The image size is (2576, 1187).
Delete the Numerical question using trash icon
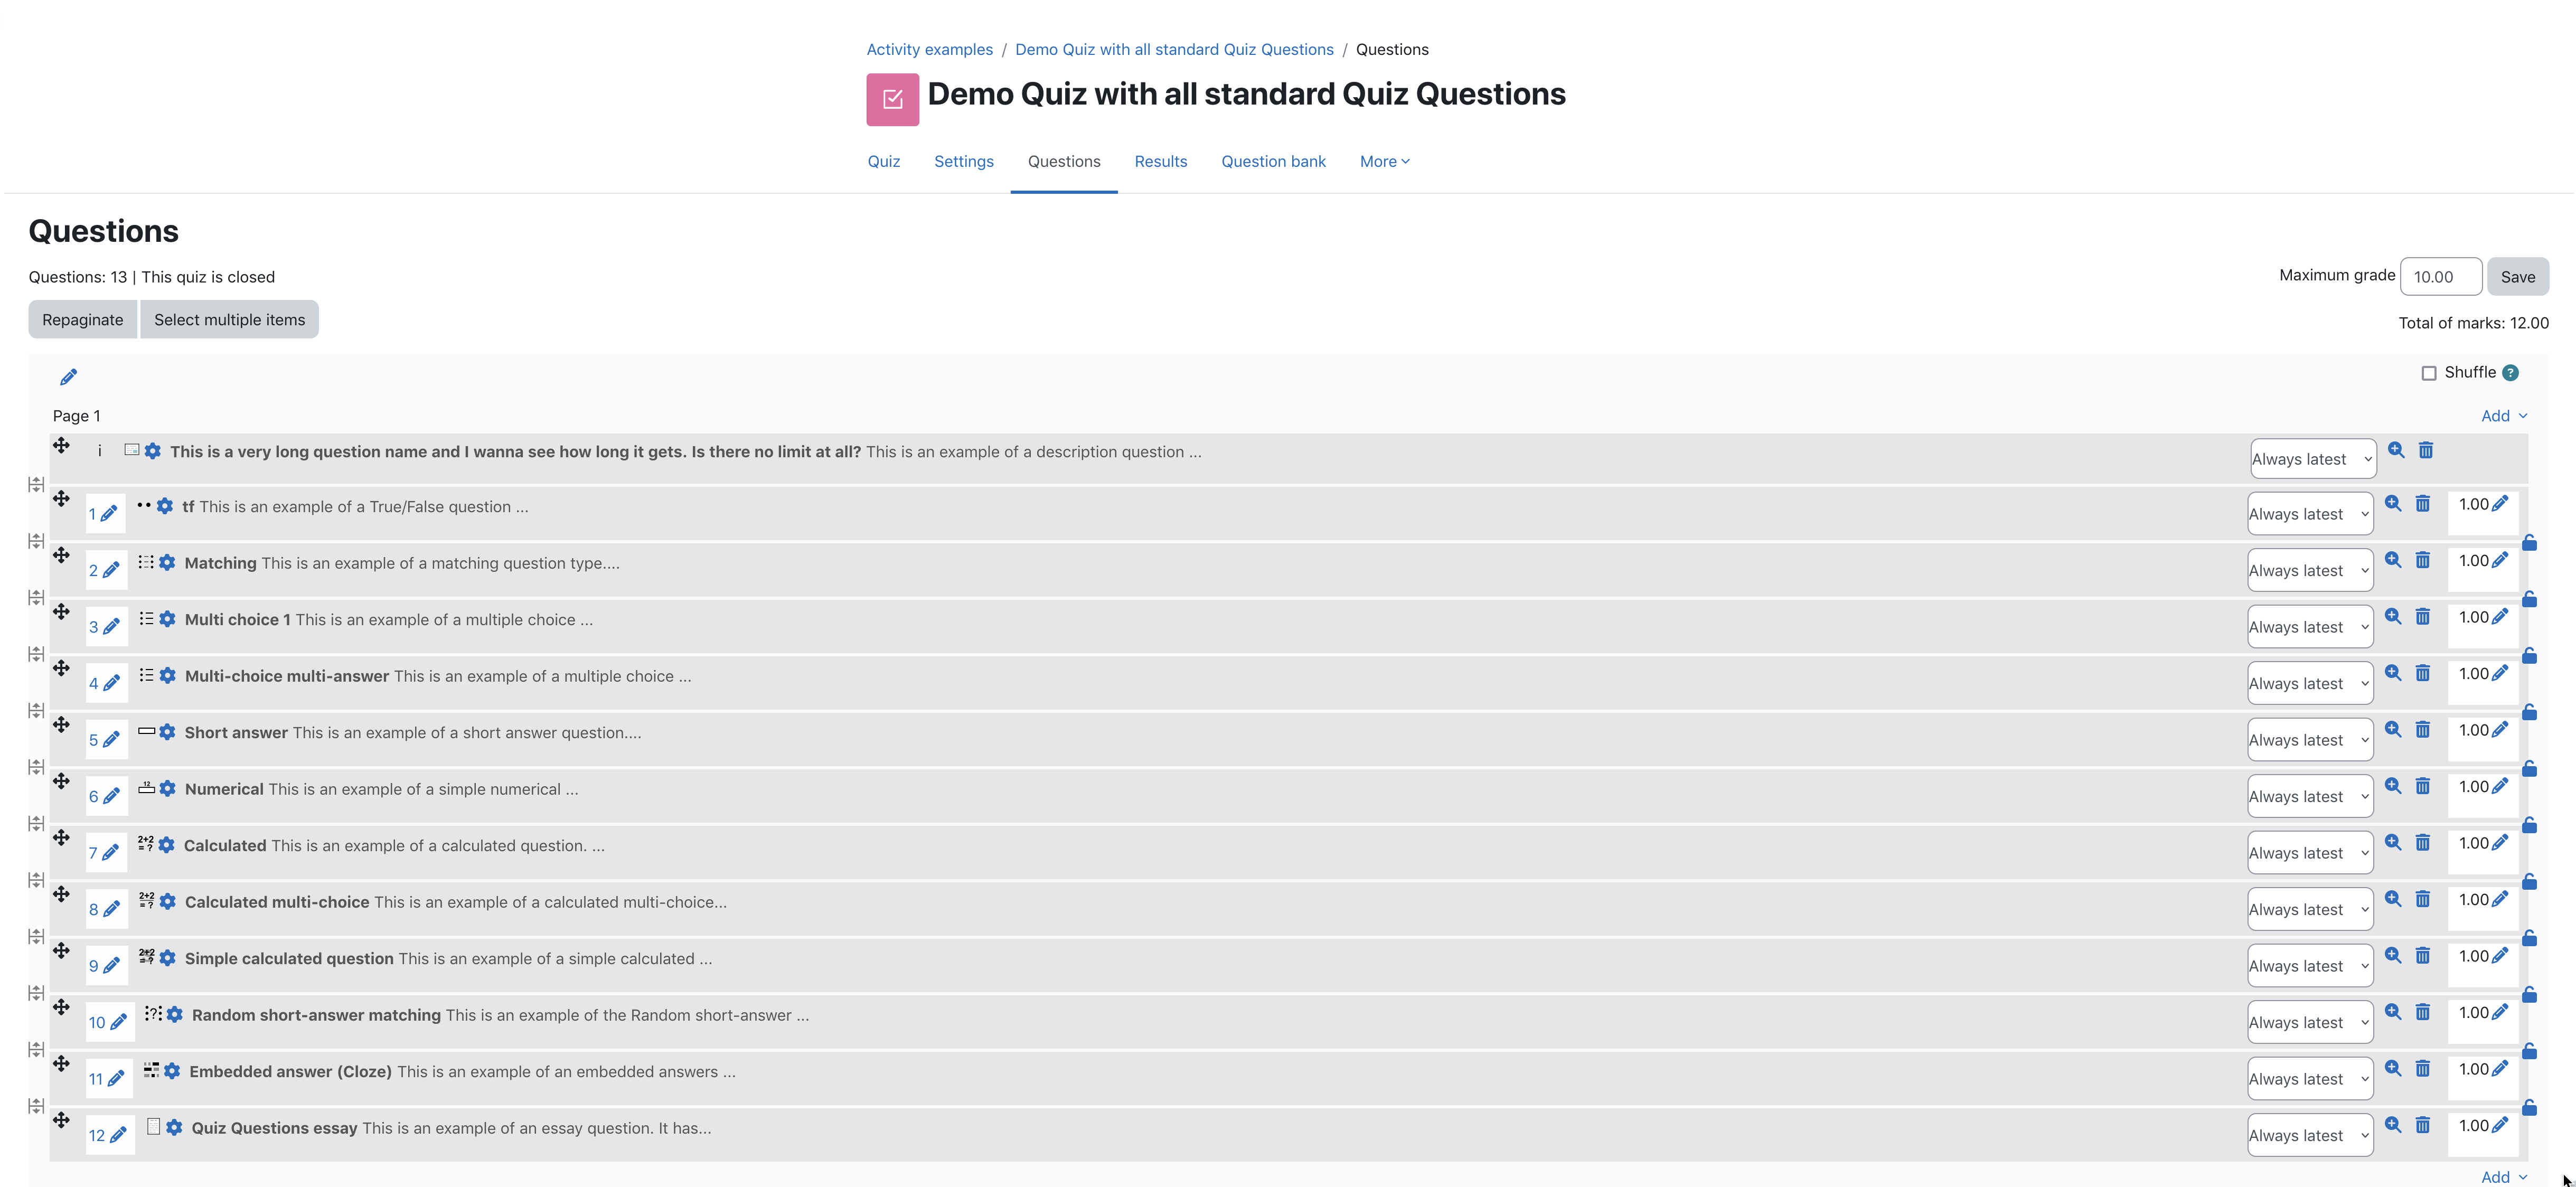click(2423, 786)
